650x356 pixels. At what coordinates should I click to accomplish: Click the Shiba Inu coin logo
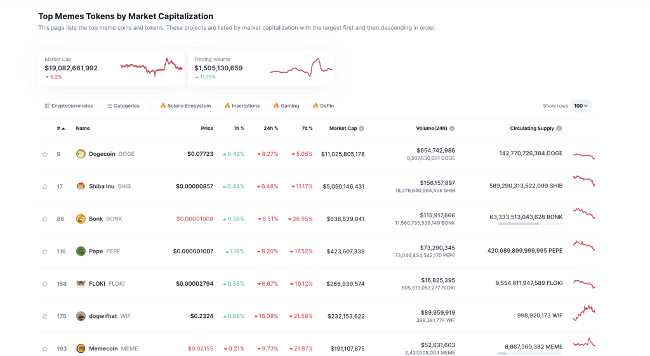81,186
